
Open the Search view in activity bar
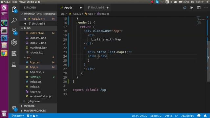pyautogui.click(x=14, y=20)
